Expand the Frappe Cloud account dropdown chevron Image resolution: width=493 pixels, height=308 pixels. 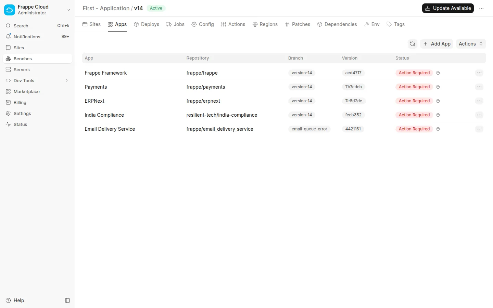(68, 10)
